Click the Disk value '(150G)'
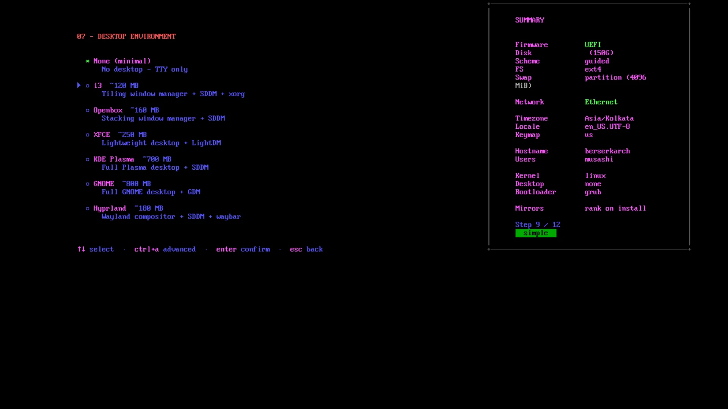The height and width of the screenshot is (409, 728). pyautogui.click(x=601, y=53)
